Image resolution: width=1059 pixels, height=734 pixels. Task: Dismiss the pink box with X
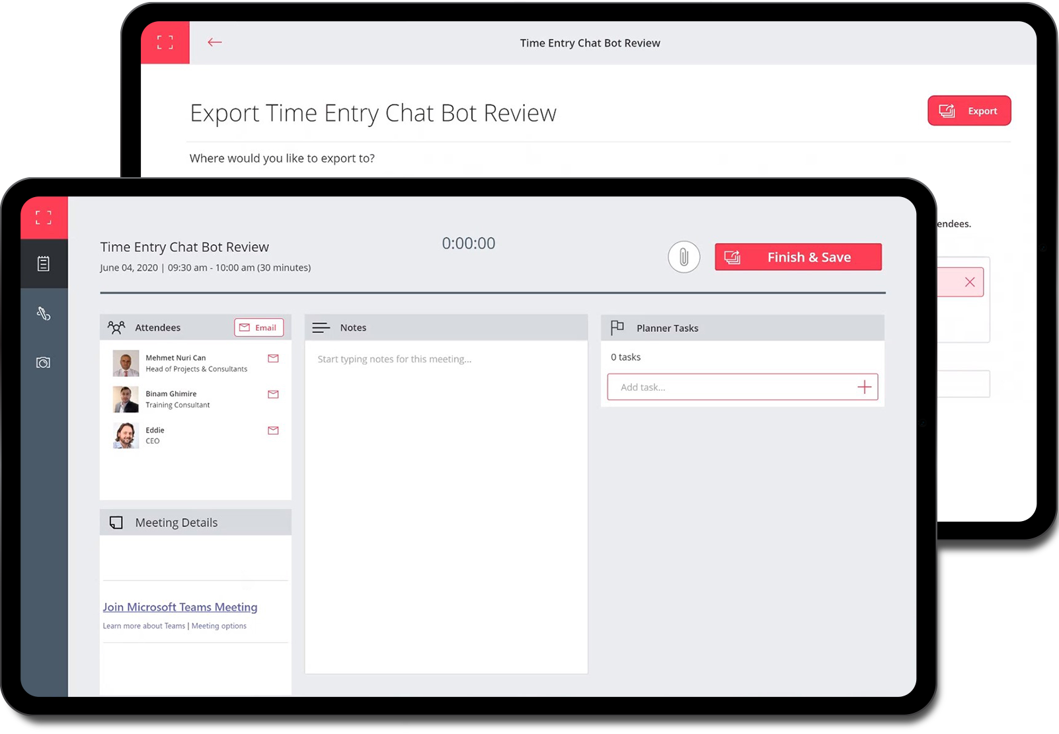969,282
